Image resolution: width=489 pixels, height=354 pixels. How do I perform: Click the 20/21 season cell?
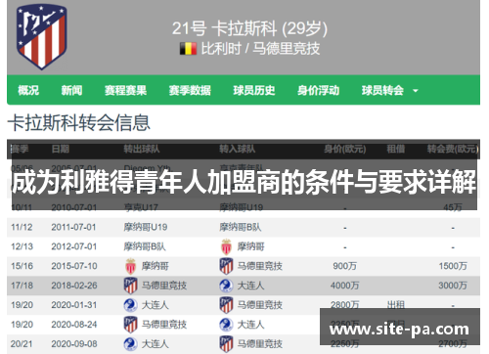point(22,344)
